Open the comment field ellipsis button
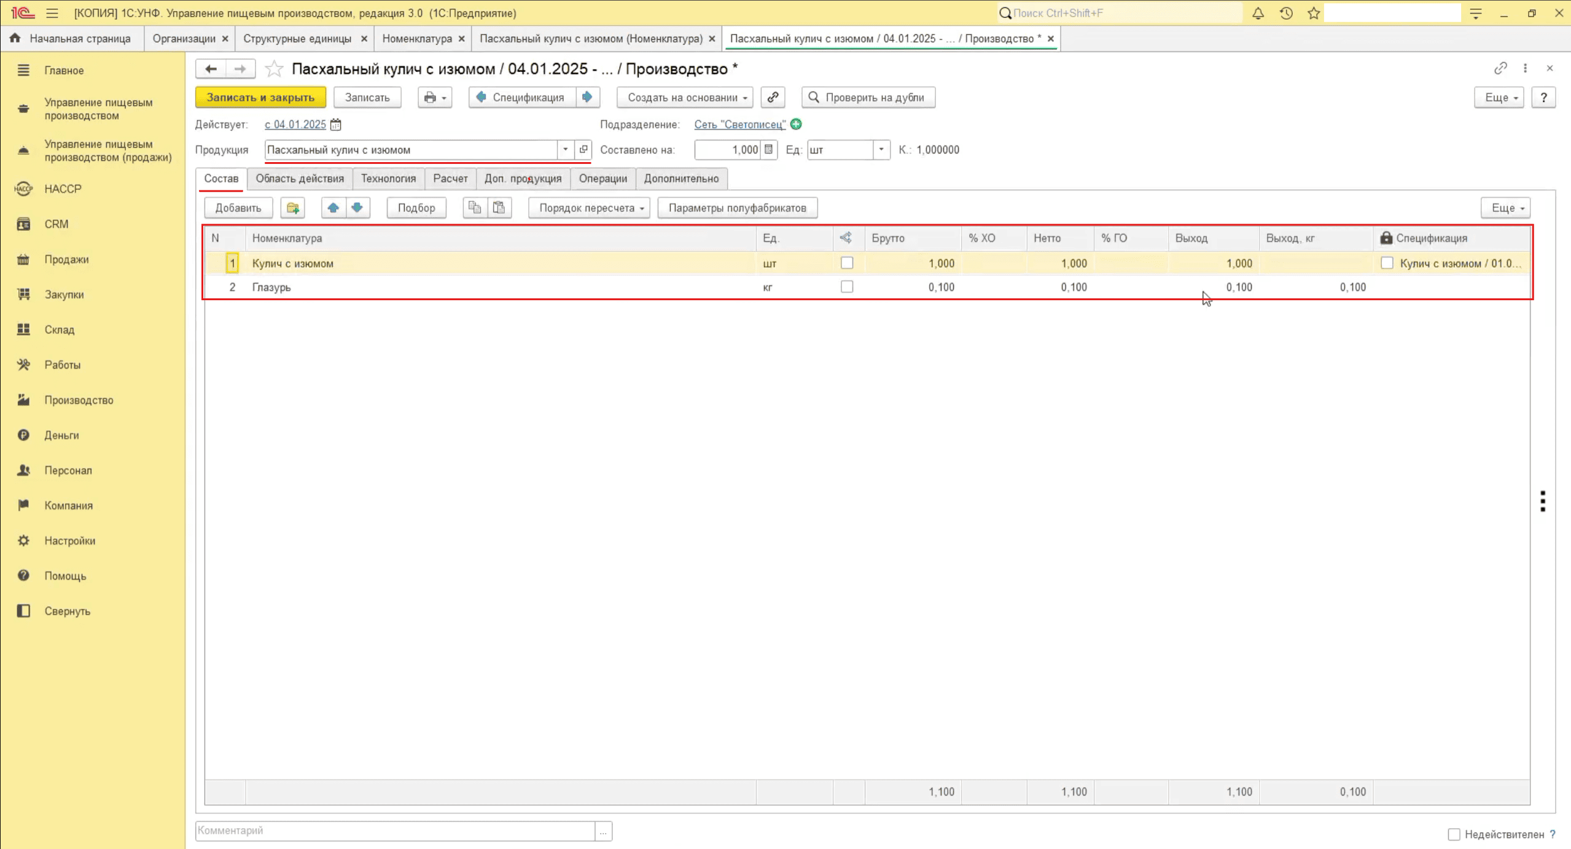Viewport: 1571px width, 849px height. pyautogui.click(x=603, y=831)
